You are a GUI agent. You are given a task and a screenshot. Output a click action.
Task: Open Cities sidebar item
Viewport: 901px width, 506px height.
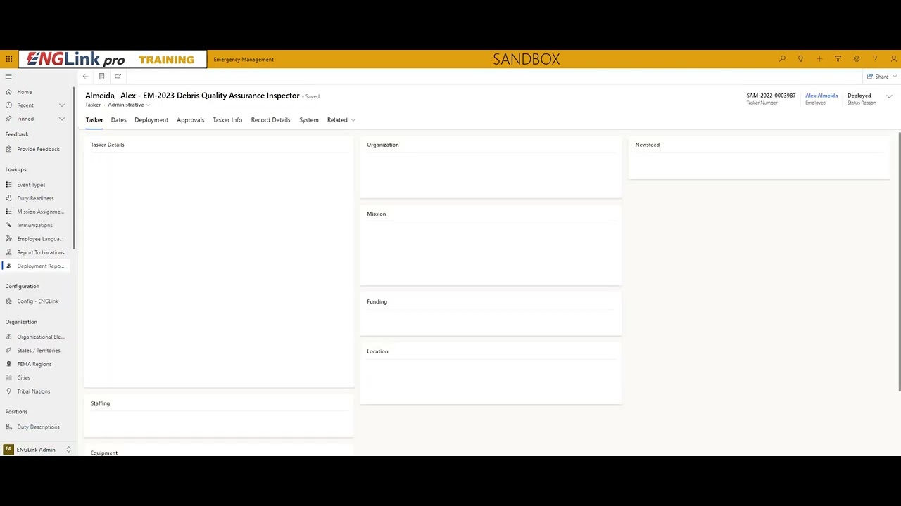pyautogui.click(x=35, y=377)
